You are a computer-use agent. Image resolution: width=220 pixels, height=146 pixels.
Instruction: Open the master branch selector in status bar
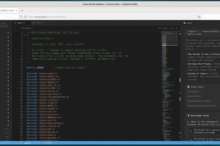[27, 143]
